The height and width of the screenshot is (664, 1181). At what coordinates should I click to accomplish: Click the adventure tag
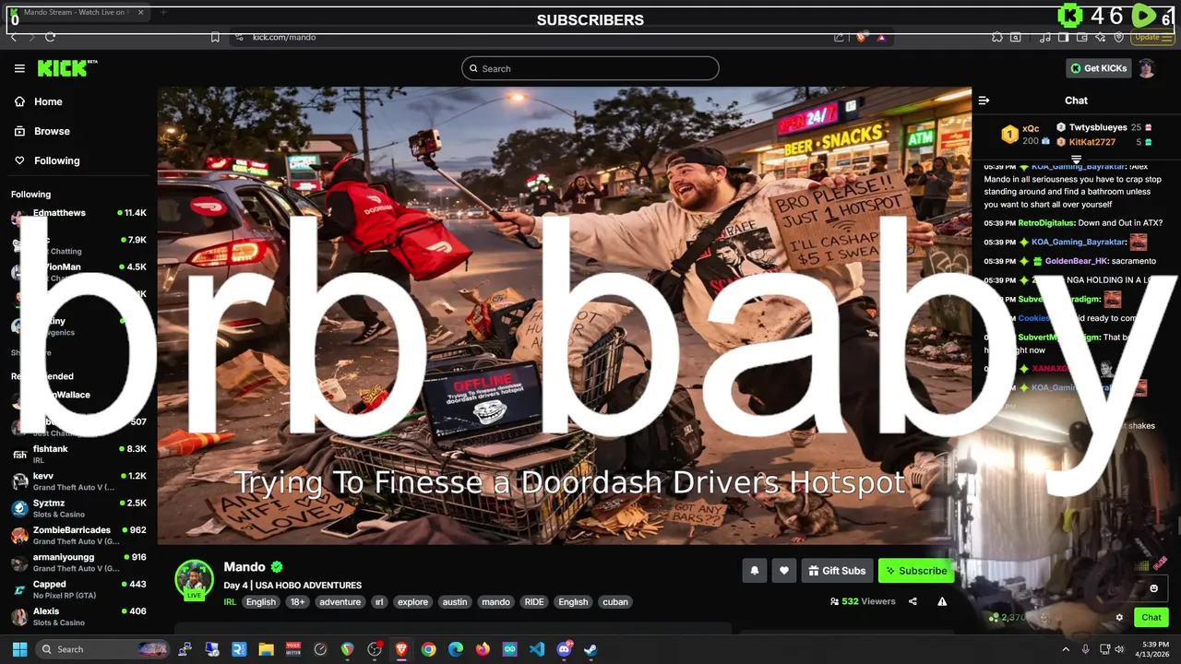coord(340,602)
